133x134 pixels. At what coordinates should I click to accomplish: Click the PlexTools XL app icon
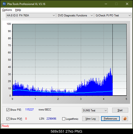coord(4,4)
